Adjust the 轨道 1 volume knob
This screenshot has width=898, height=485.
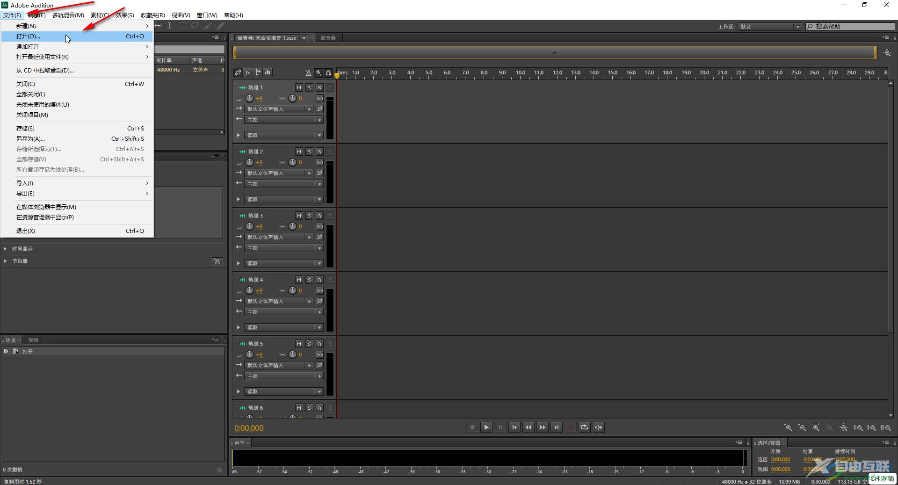(250, 98)
